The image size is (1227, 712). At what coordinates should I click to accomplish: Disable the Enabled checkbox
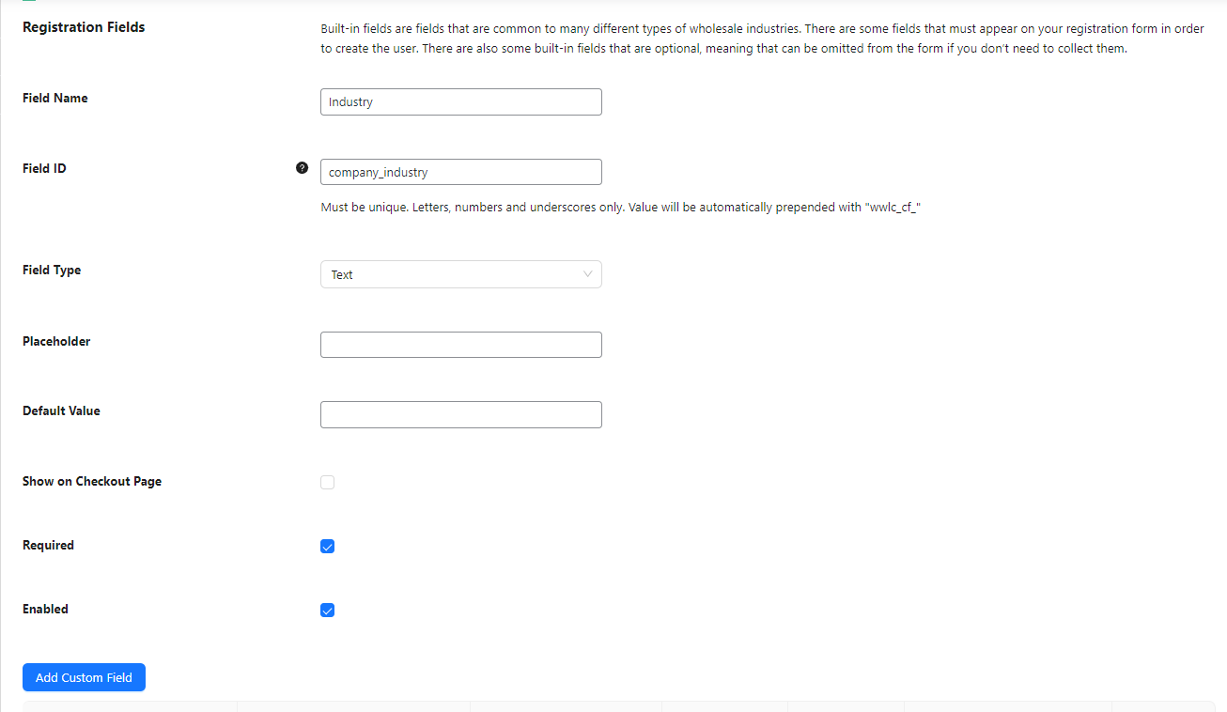[327, 610]
